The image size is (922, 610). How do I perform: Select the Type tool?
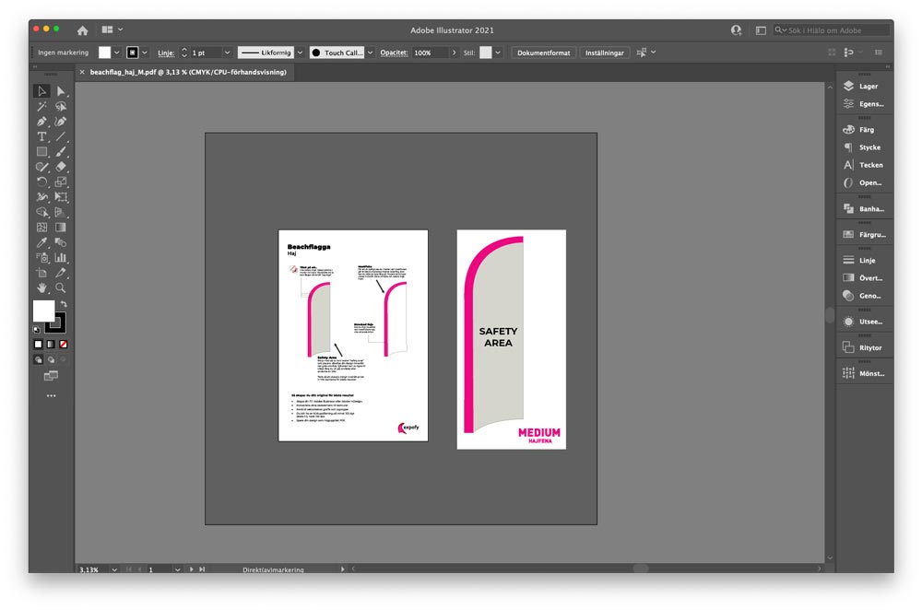41,136
